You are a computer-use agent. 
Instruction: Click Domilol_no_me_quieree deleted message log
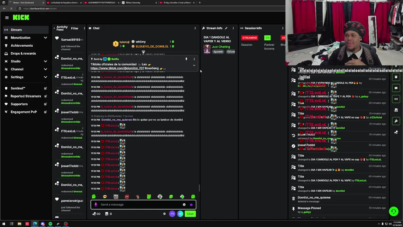[x=338, y=199]
